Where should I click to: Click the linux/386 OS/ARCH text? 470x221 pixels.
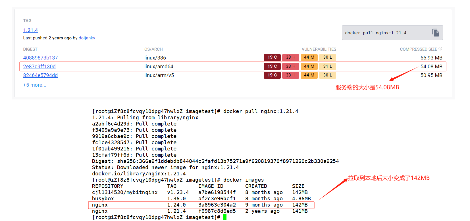[155, 58]
